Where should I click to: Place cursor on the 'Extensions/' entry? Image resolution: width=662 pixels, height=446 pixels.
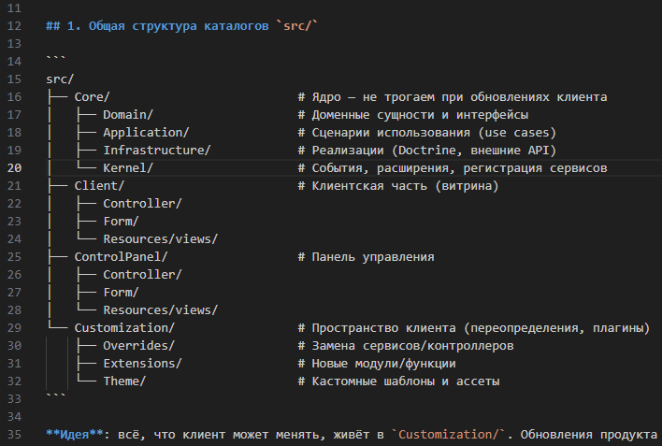(142, 364)
